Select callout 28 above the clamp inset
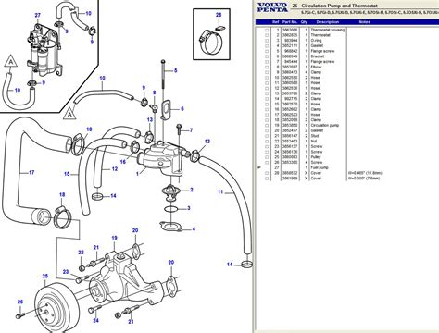This screenshot has width=439, height=333. click(x=219, y=15)
